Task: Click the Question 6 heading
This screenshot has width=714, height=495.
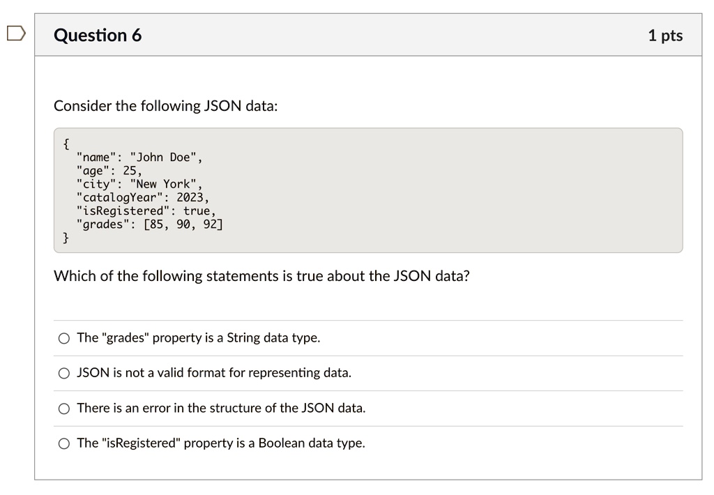Action: tap(98, 36)
